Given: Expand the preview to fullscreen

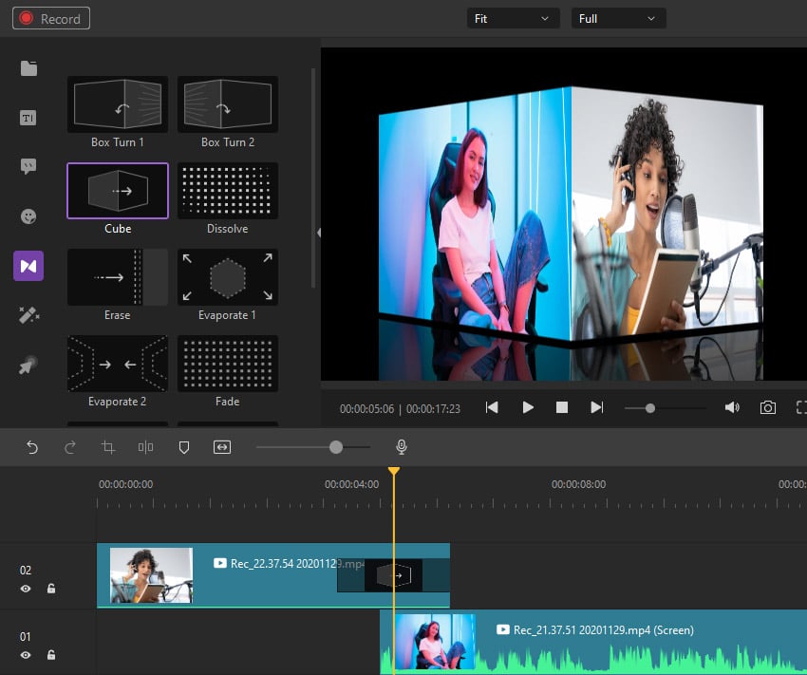Looking at the screenshot, I should (x=800, y=407).
